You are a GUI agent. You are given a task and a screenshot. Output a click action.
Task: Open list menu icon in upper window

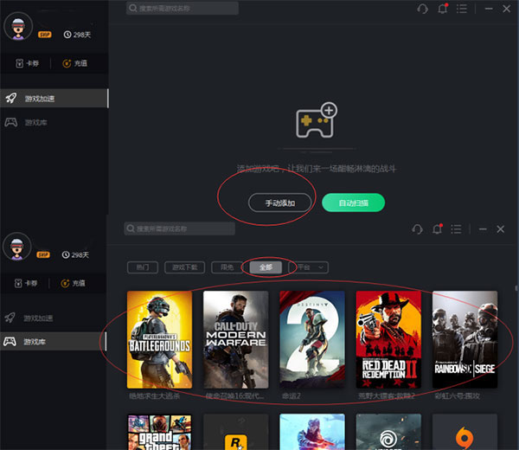(x=461, y=9)
